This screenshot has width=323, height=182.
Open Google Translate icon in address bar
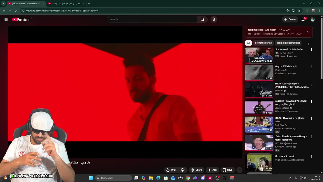point(288,11)
